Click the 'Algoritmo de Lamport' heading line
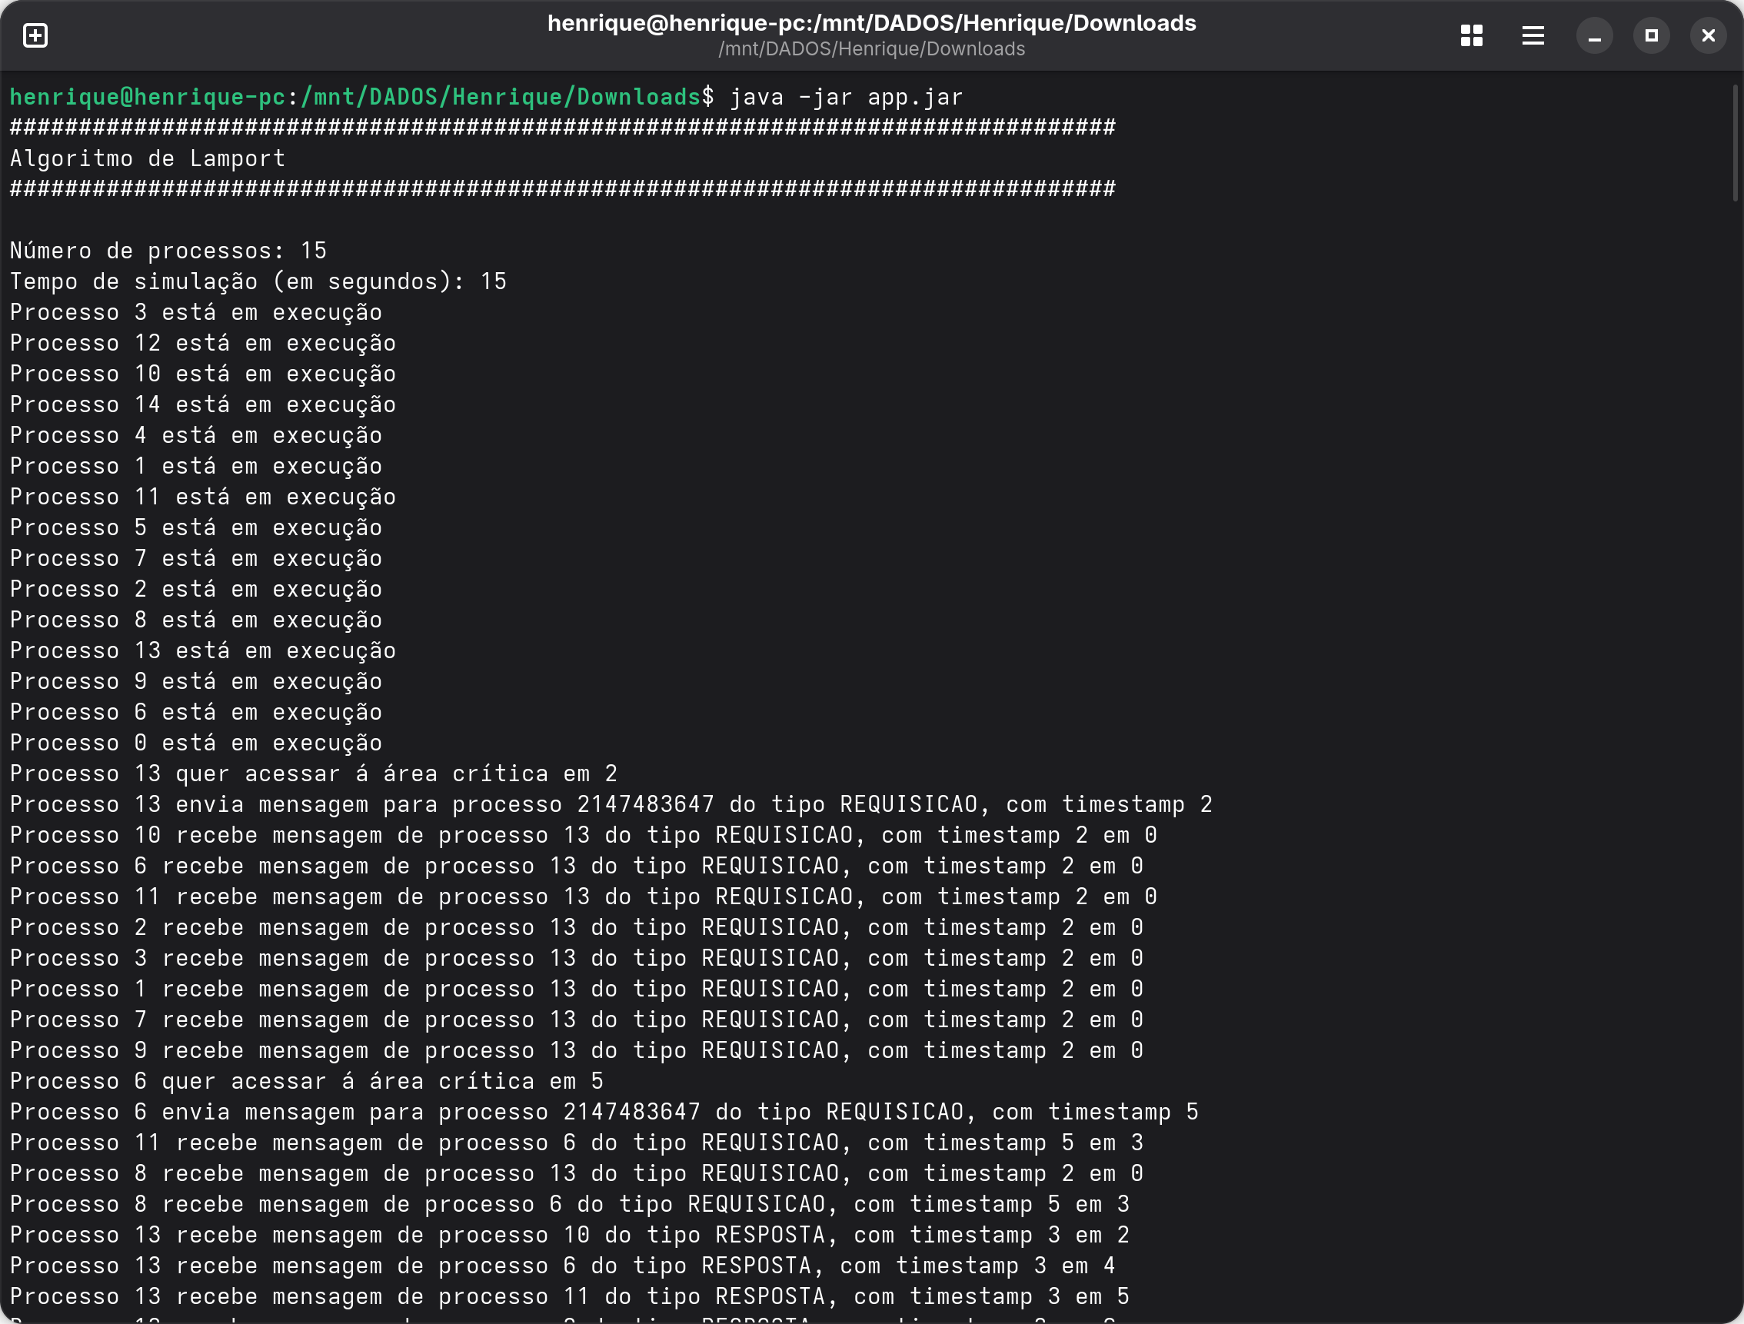 click(148, 158)
